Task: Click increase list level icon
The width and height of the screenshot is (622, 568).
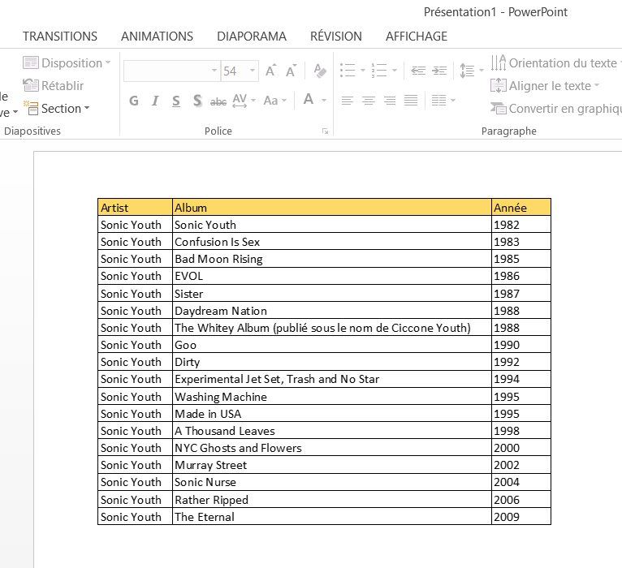Action: [x=439, y=71]
